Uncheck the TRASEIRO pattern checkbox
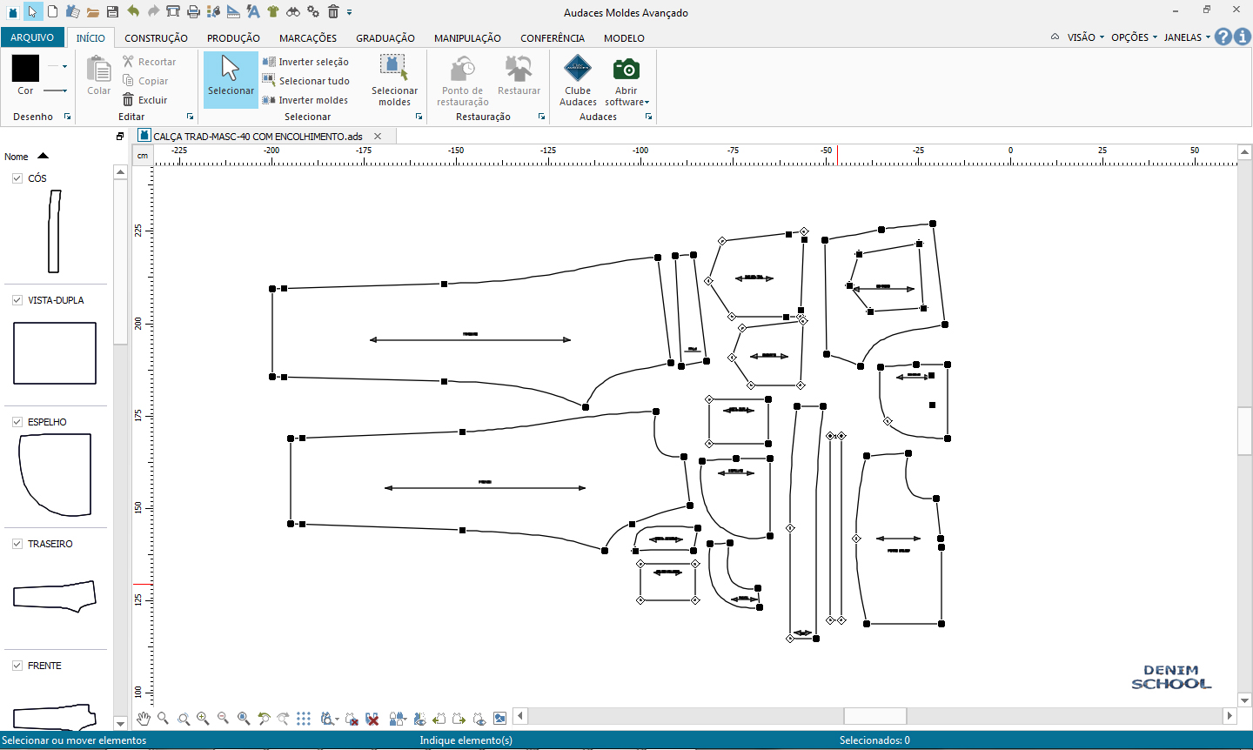Image resolution: width=1253 pixels, height=750 pixels. click(17, 544)
